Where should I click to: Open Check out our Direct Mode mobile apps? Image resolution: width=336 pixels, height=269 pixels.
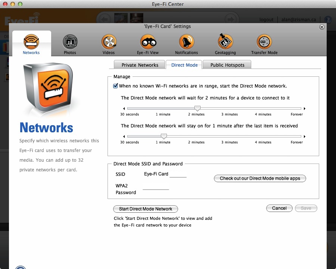[x=260, y=178]
